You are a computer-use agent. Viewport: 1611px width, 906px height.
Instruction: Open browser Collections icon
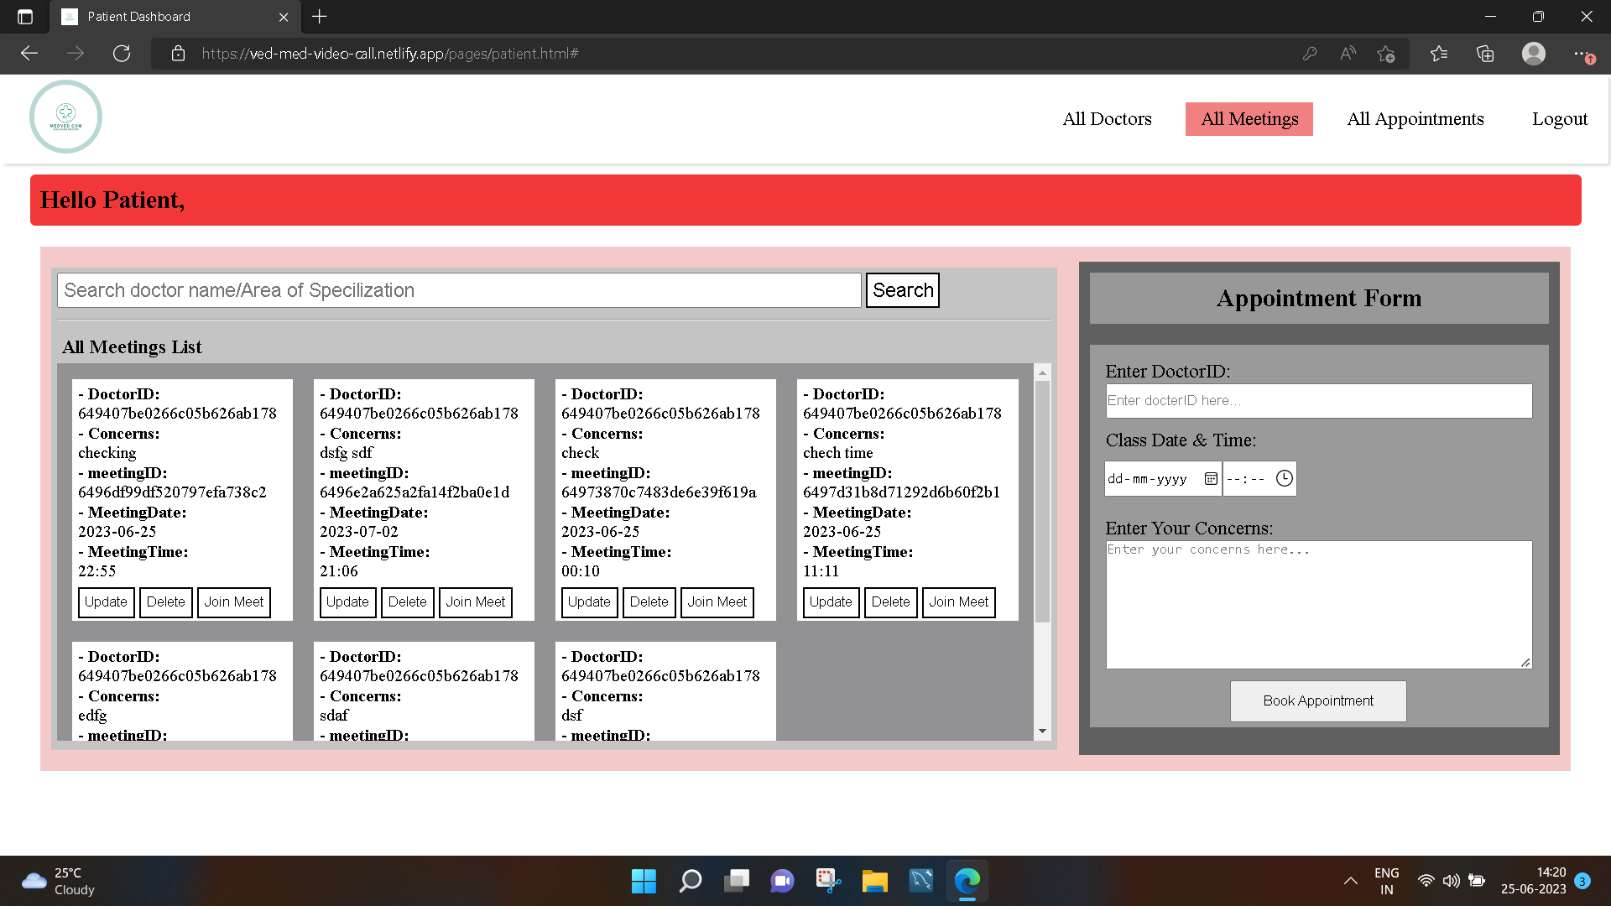click(1485, 54)
